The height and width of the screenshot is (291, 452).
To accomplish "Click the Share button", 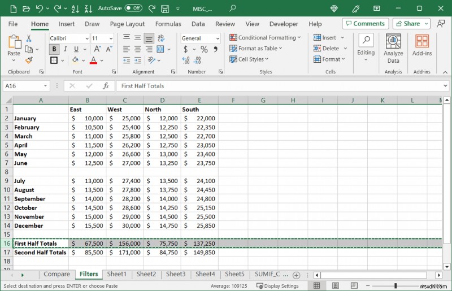I will coord(411,24).
